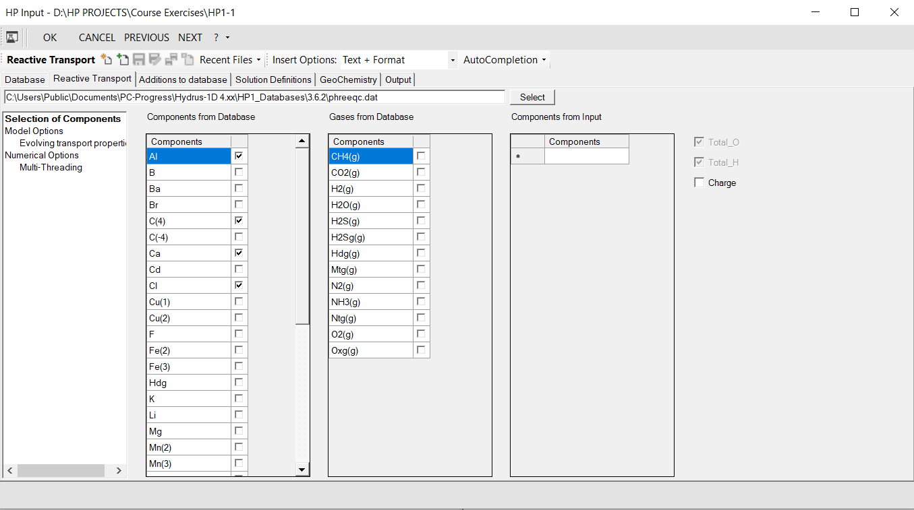Expand the Insert Options Text + Format combo

452,60
